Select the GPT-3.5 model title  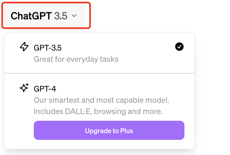(x=48, y=48)
